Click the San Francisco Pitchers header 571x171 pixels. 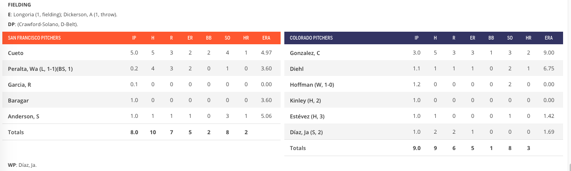coord(34,38)
